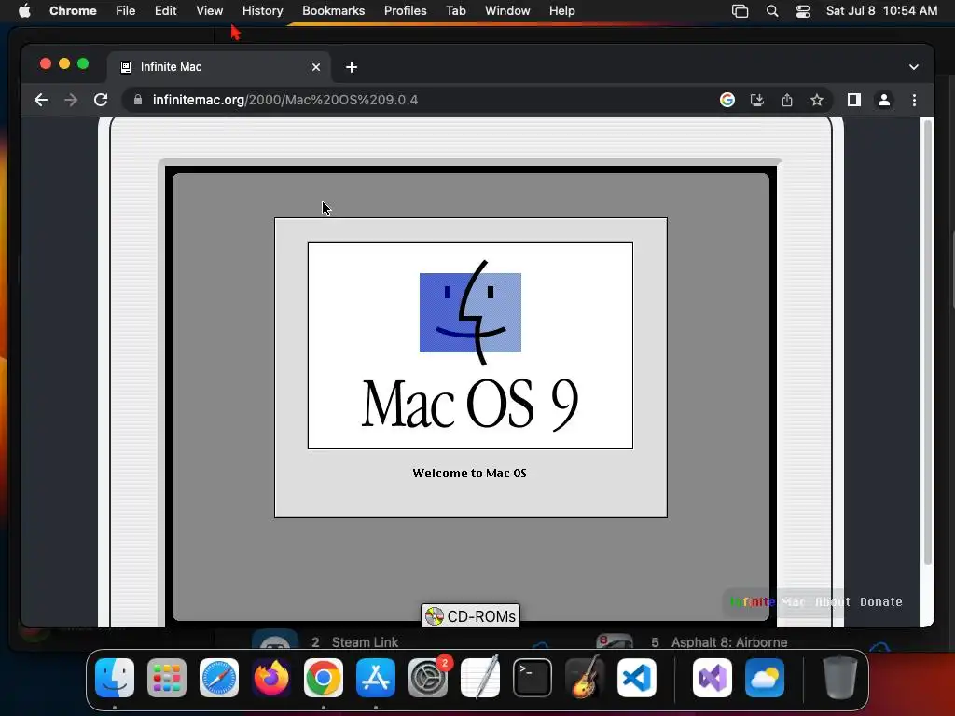Click the Stage Manager icon in menu bar

[x=740, y=11]
